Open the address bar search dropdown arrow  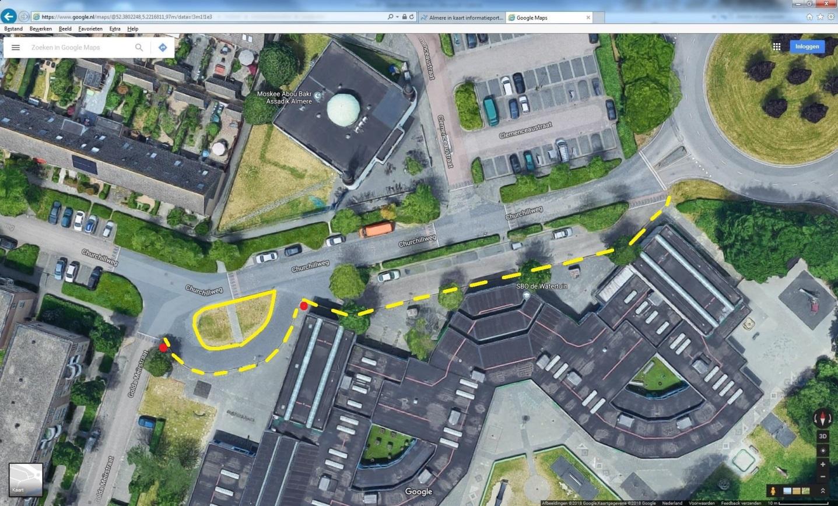coord(397,17)
